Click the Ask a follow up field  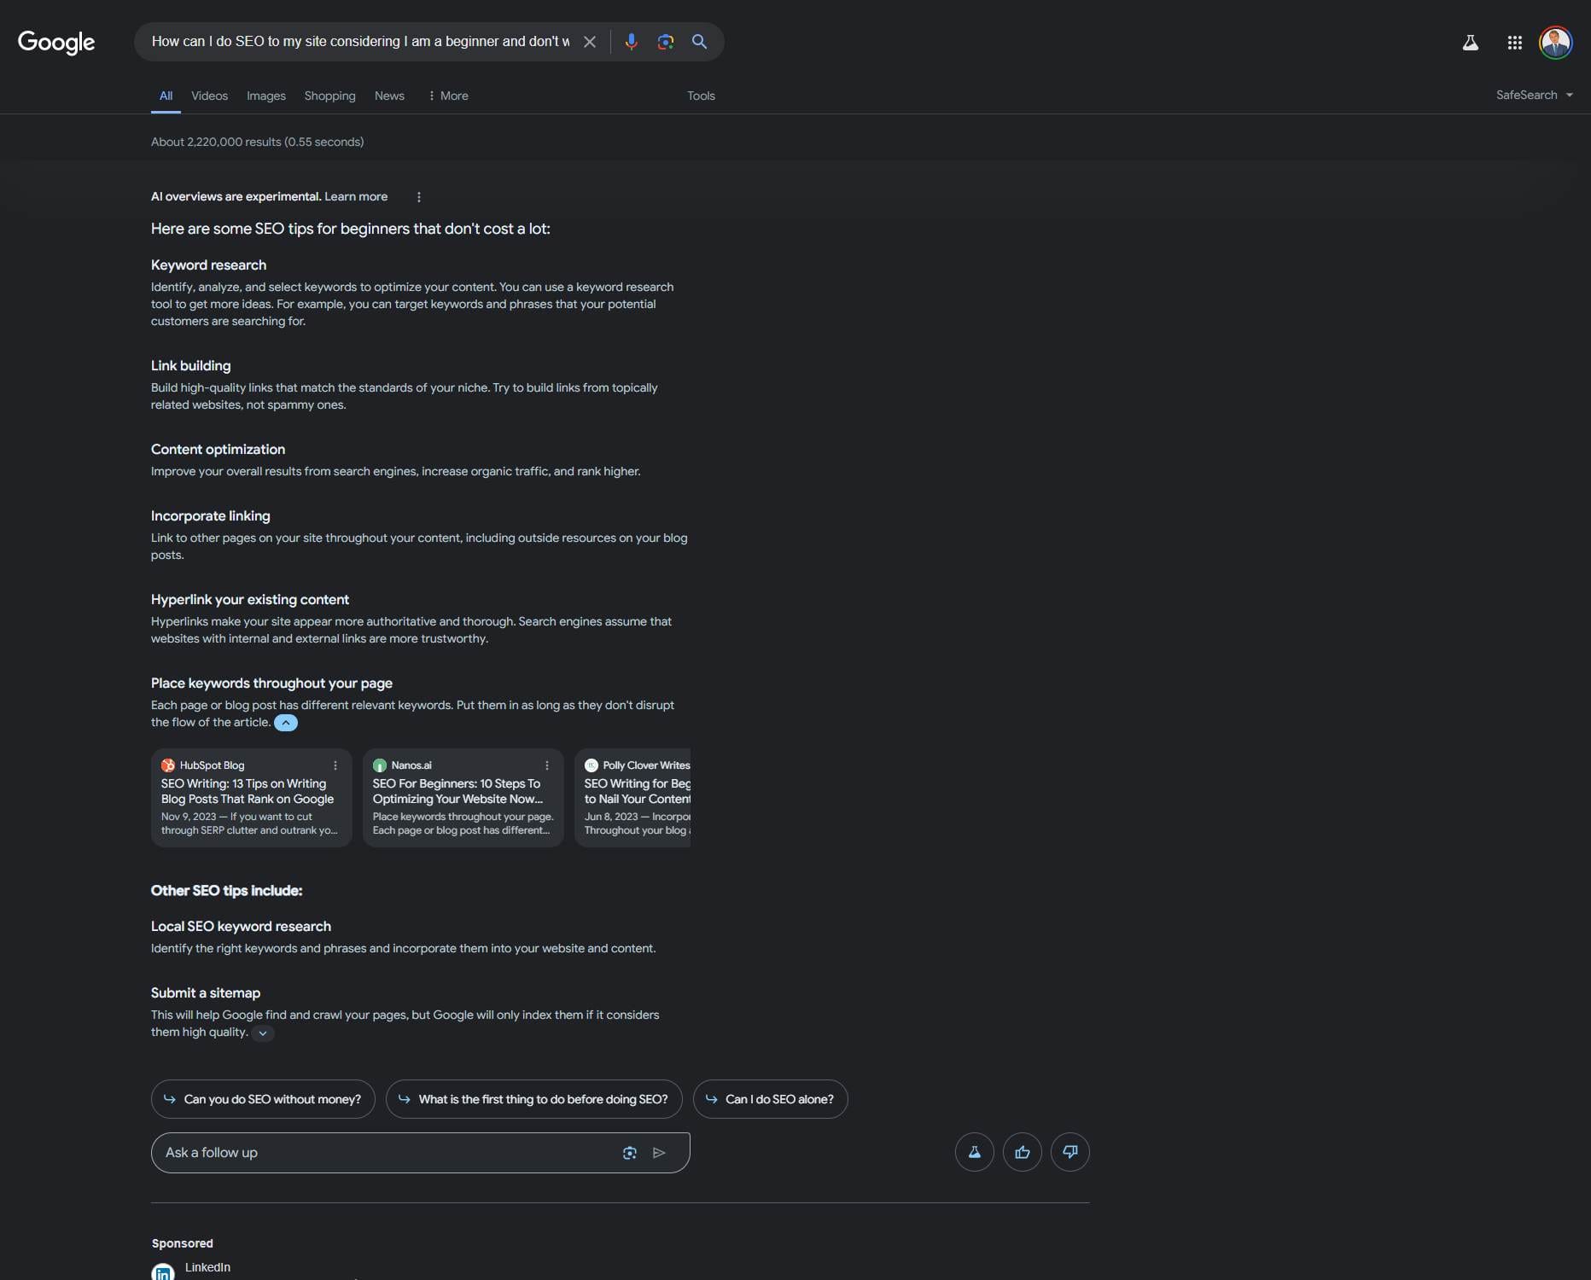click(x=384, y=1153)
